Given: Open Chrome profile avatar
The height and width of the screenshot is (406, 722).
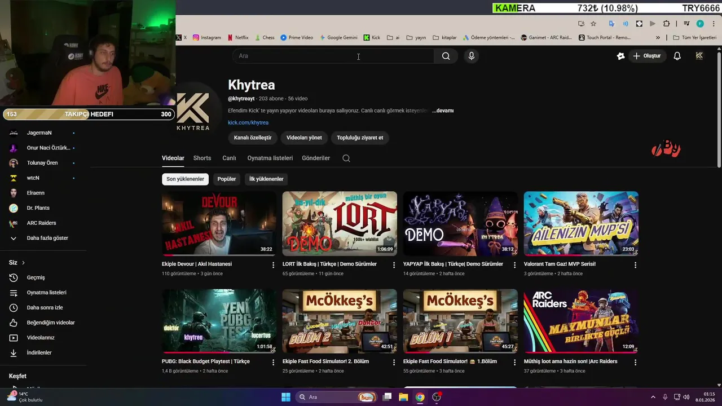Looking at the screenshot, I should [x=700, y=24].
